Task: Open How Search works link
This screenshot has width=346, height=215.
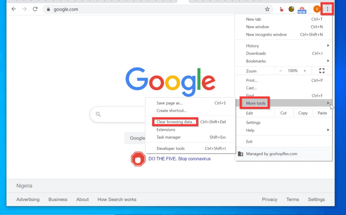Action: point(117,199)
